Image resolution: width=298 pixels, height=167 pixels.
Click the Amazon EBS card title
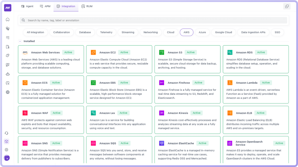107,83
